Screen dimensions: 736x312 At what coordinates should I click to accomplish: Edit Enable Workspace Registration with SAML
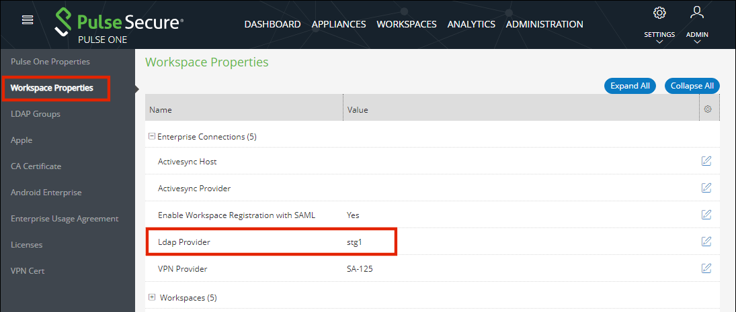[706, 215]
